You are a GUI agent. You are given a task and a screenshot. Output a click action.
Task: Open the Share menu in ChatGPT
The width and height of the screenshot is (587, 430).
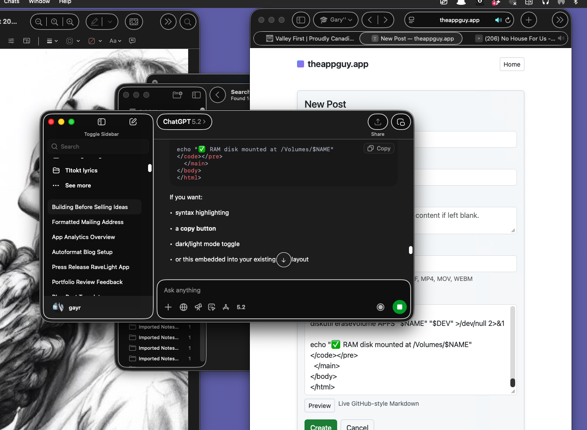pos(378,122)
